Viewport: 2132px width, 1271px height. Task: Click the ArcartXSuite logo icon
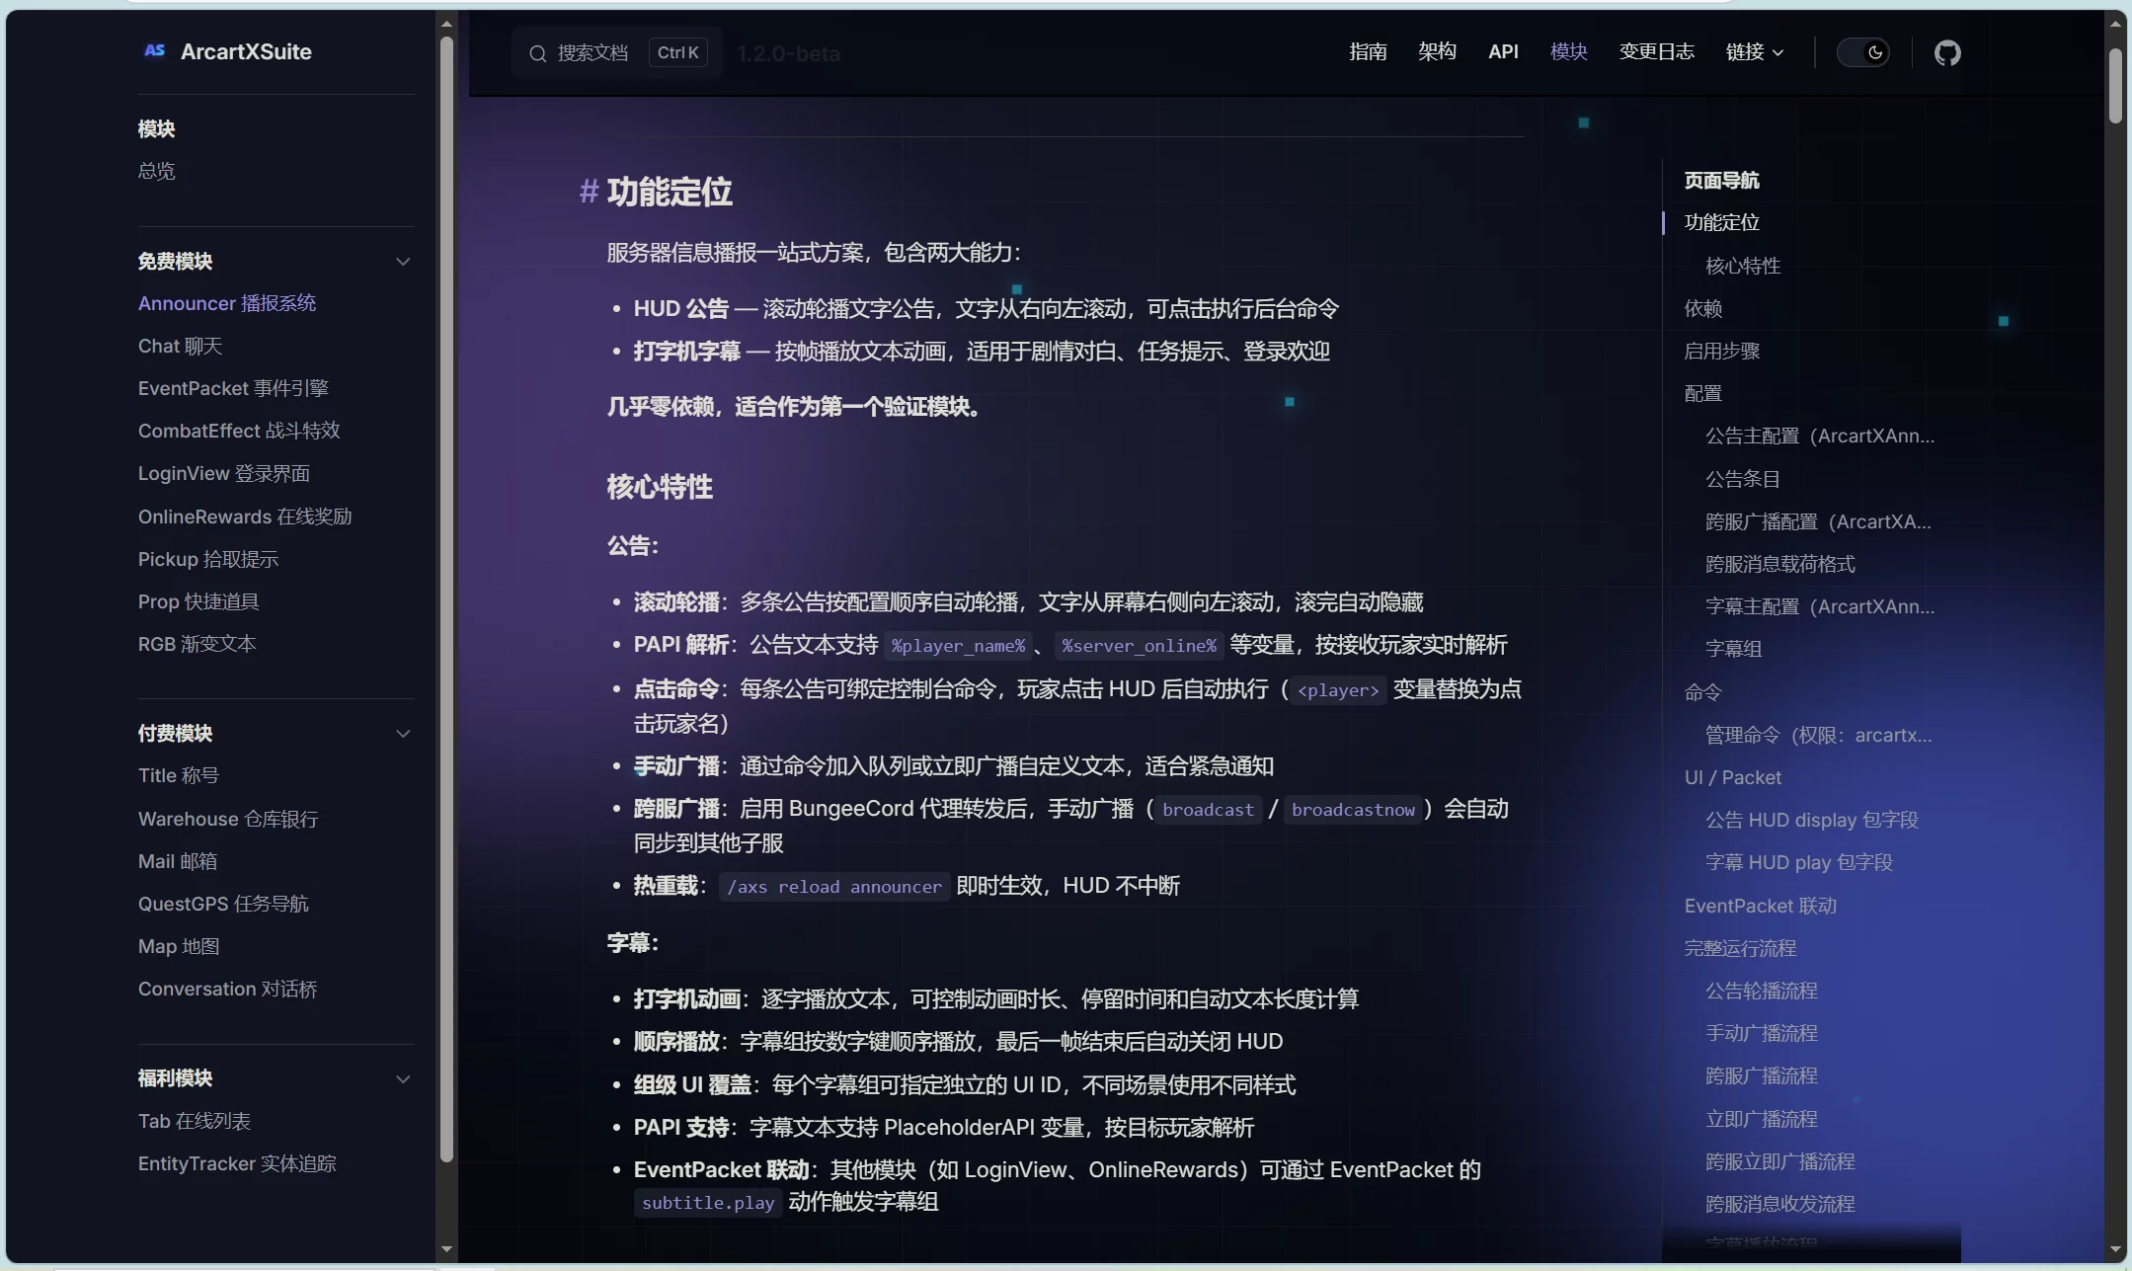(x=154, y=50)
